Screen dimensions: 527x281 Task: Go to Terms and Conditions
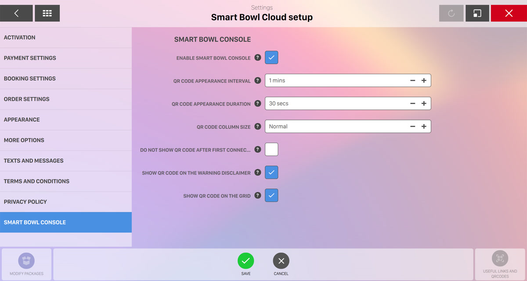click(x=66, y=181)
